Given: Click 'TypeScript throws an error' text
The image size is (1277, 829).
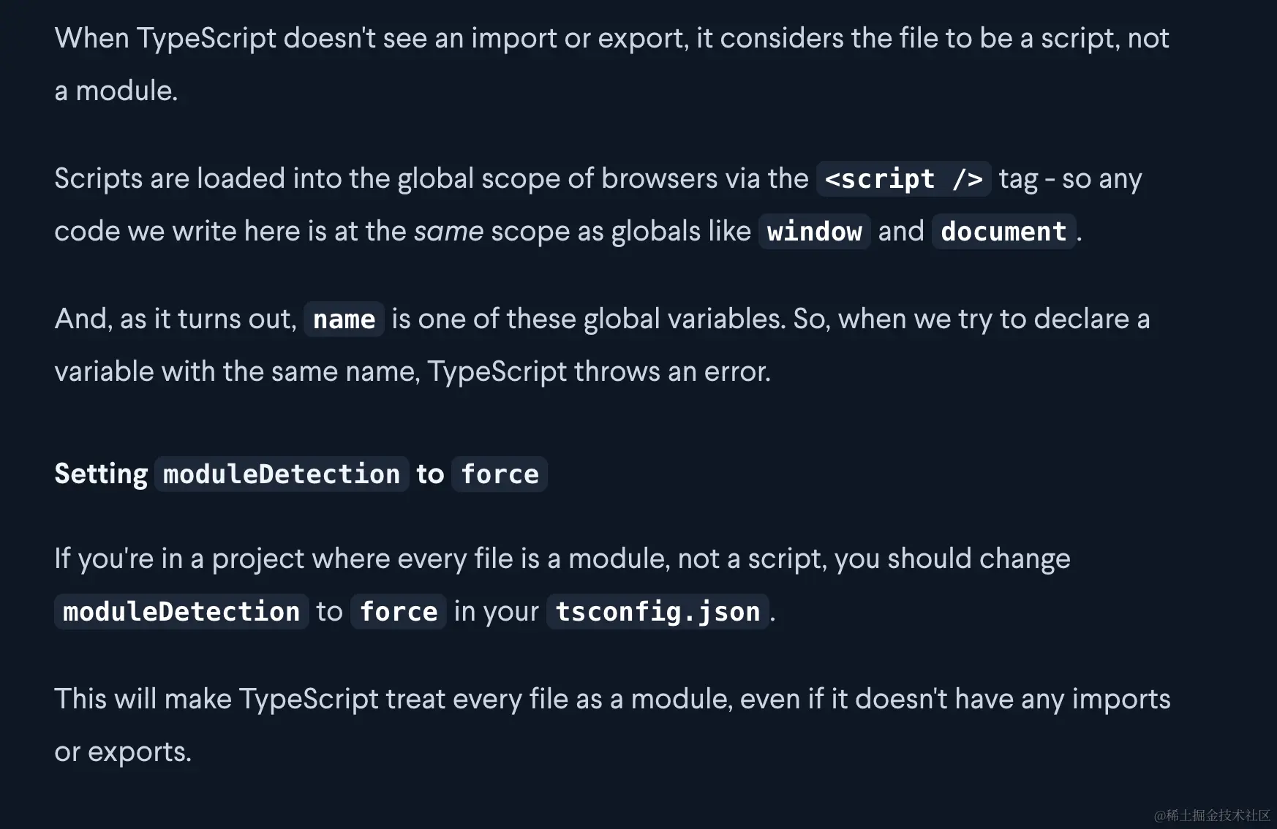Looking at the screenshot, I should tap(598, 372).
